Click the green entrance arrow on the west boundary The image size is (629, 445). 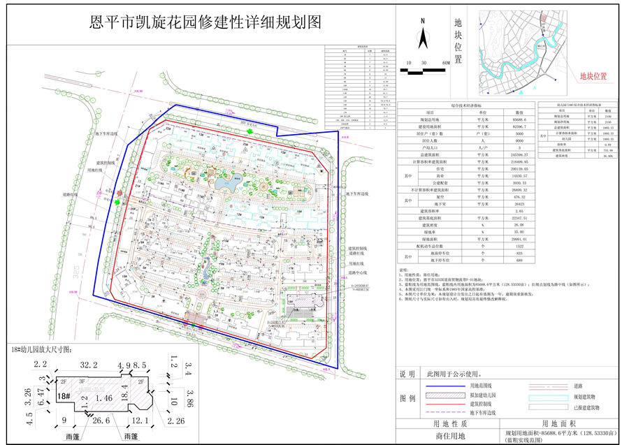click(117, 202)
